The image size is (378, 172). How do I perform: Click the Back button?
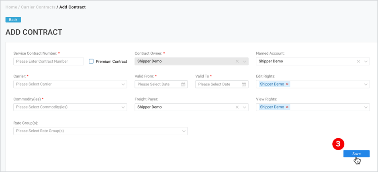[13, 20]
